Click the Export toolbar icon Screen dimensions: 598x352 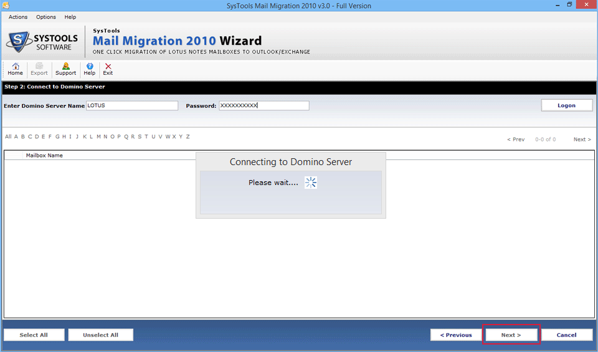coord(39,69)
